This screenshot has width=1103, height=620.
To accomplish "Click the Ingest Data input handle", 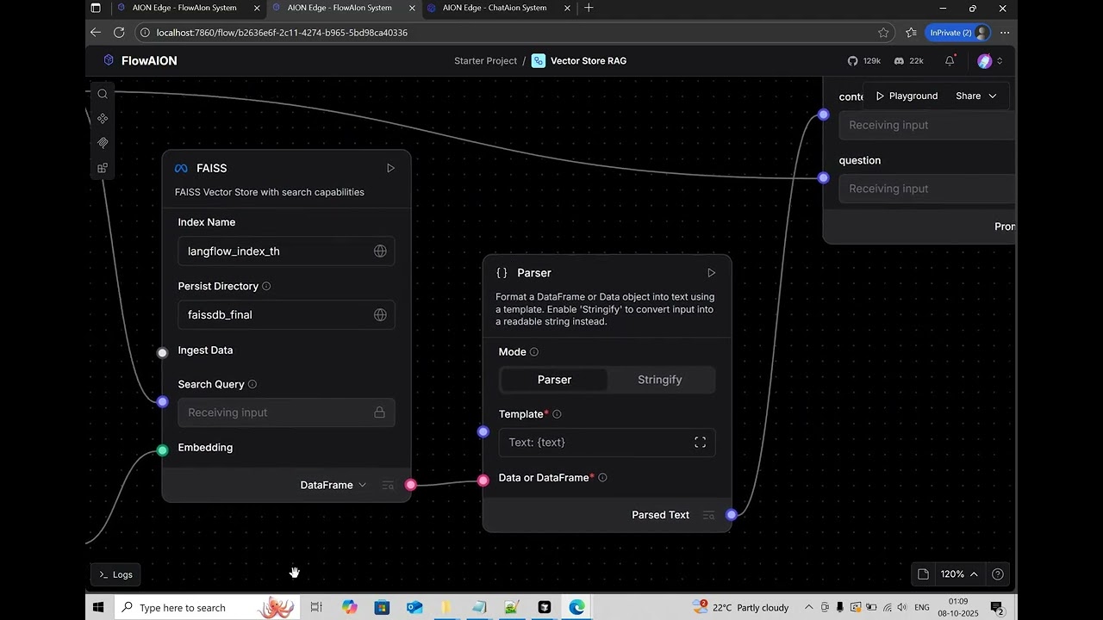I will [162, 352].
